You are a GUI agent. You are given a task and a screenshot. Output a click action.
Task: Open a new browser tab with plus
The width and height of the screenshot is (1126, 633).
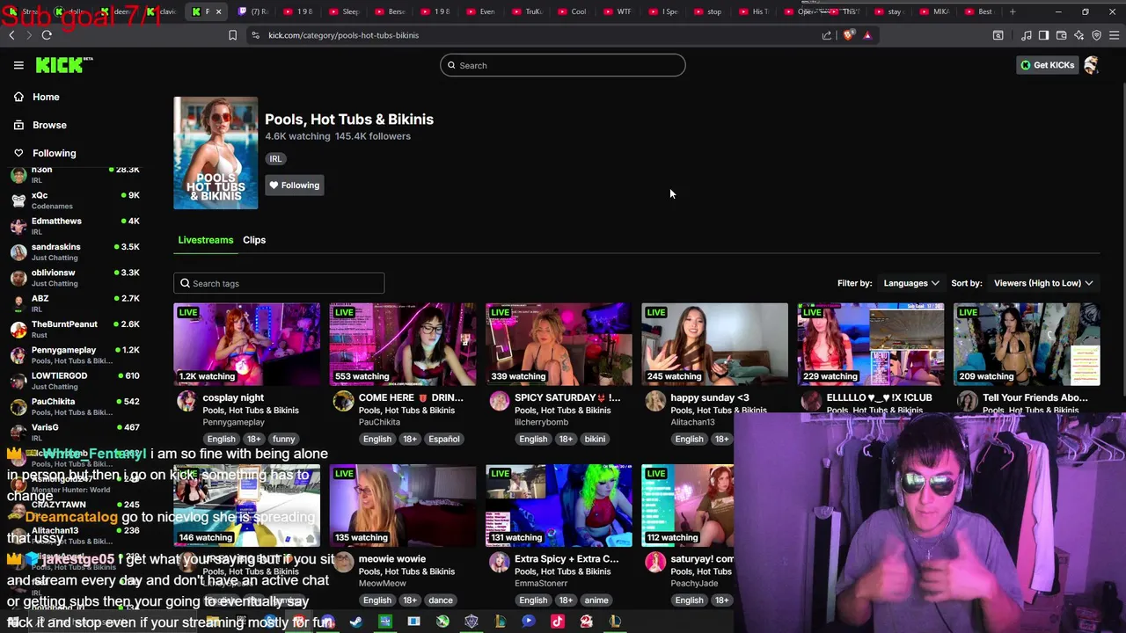(1013, 11)
